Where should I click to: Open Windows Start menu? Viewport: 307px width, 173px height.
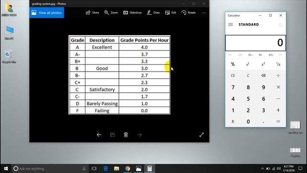[6, 169]
